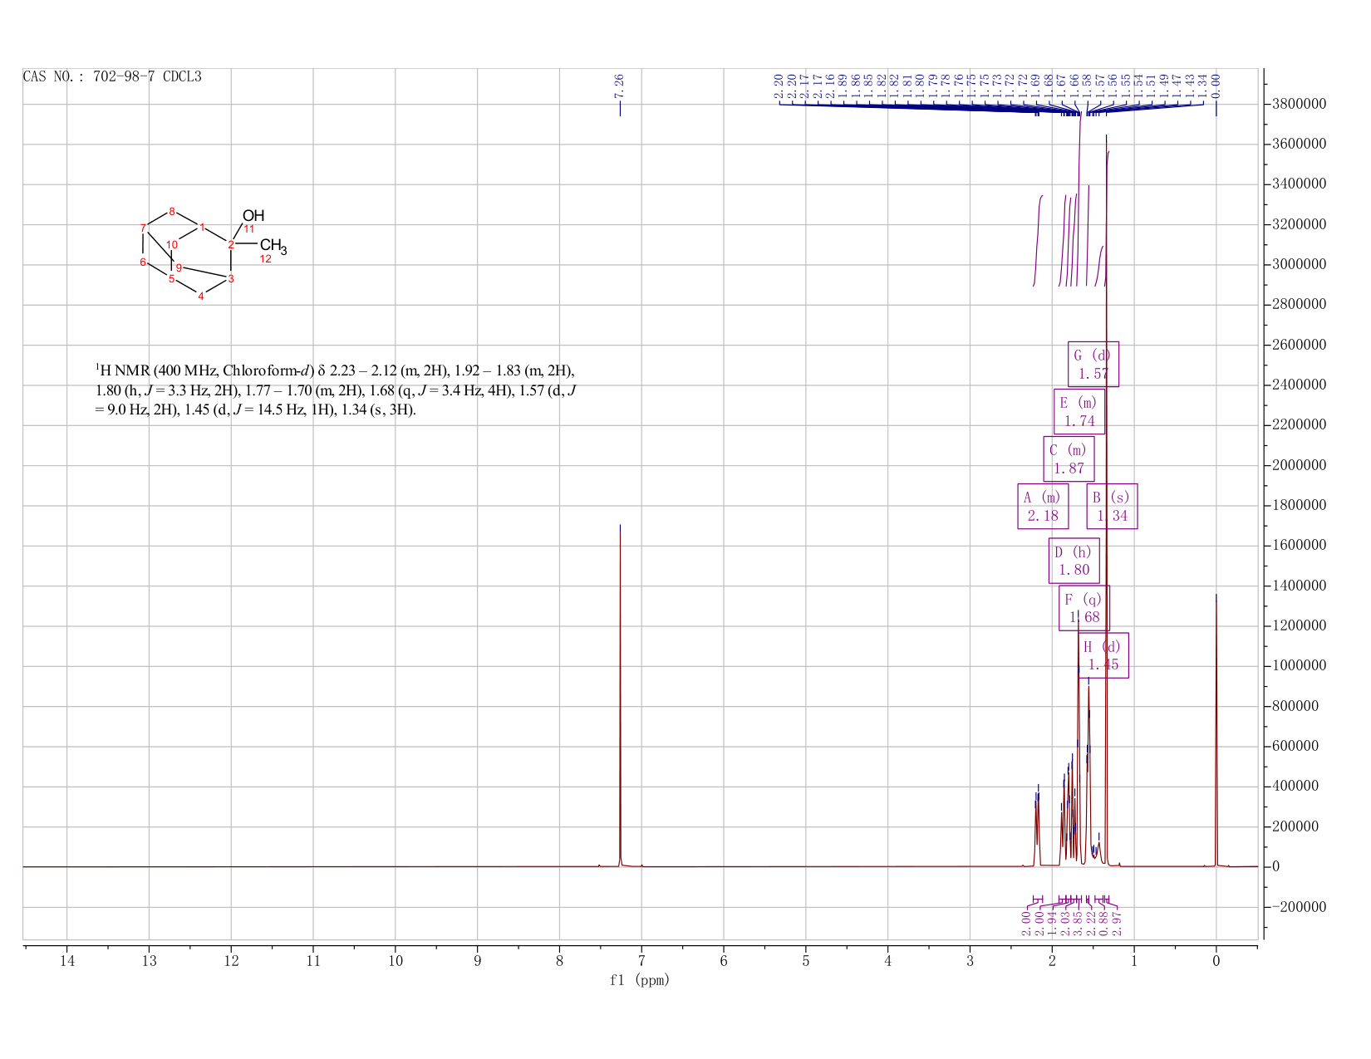Select multiplet box H (d) 1.45
The image size is (1371, 1059).
(1103, 655)
